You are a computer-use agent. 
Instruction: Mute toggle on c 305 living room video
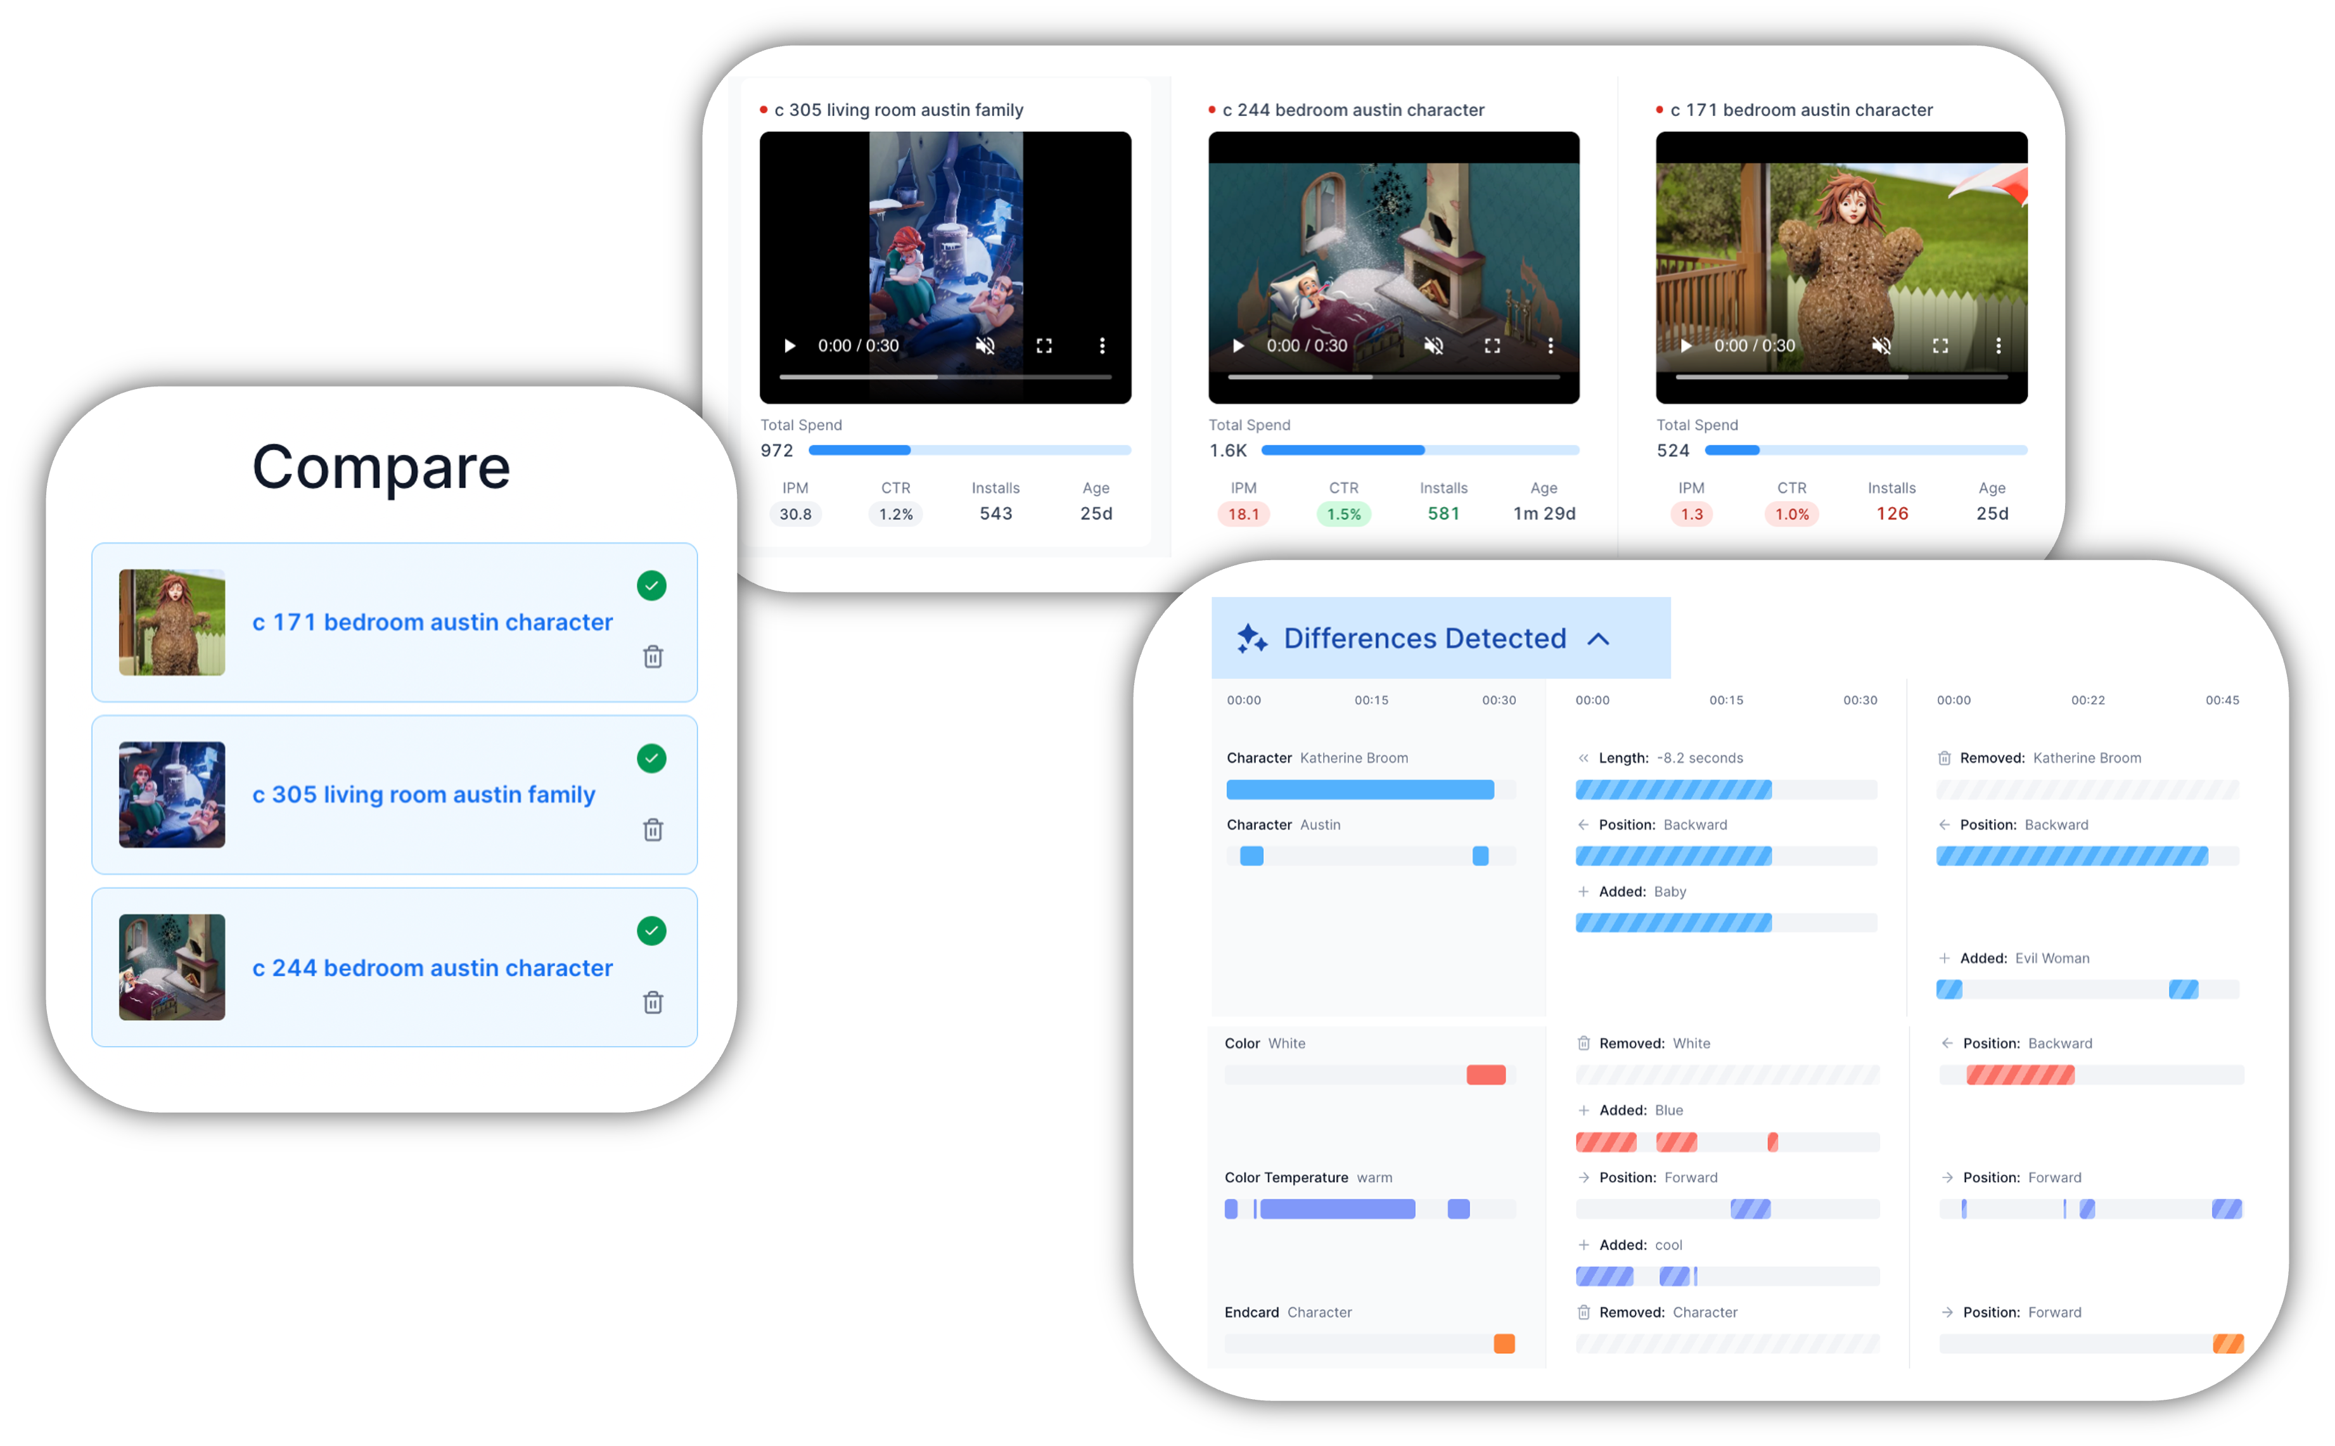tap(985, 345)
